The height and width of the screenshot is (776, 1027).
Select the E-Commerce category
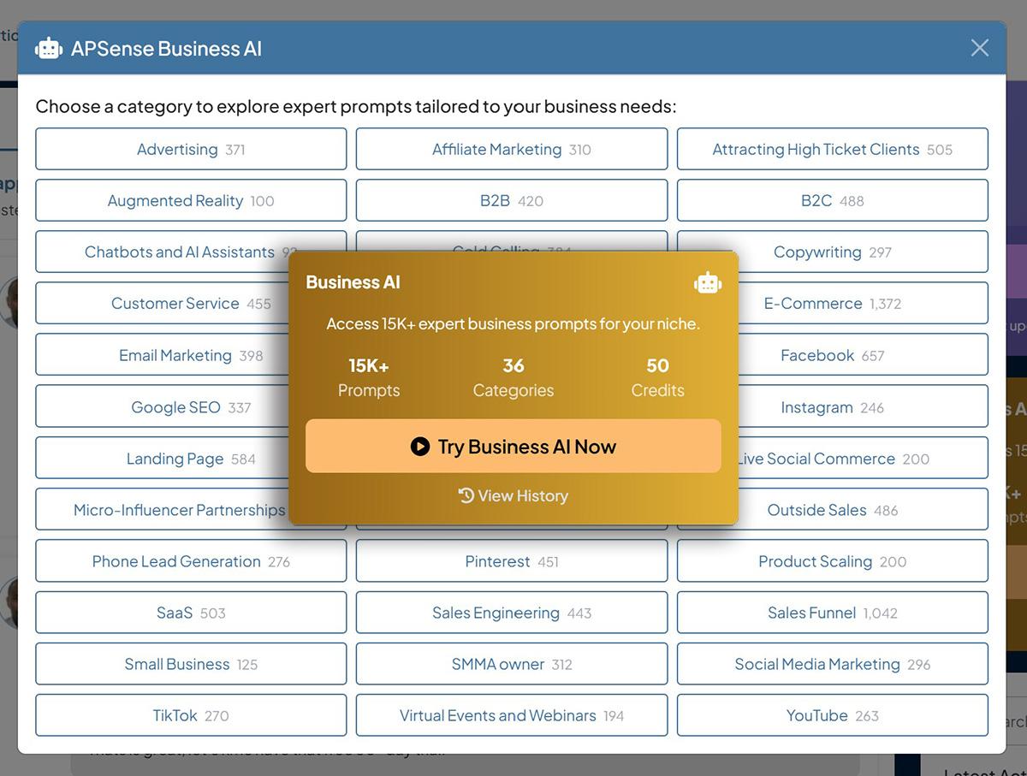point(832,304)
